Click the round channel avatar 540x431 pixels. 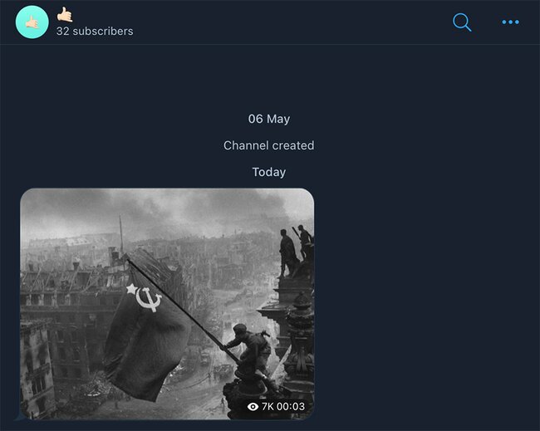32,22
